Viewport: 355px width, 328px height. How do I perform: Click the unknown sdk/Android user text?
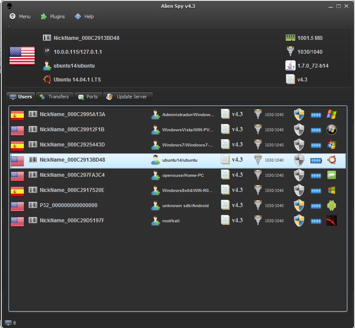point(185,206)
